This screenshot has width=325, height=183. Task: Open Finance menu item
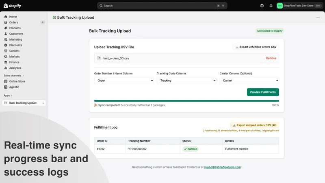(x=14, y=62)
